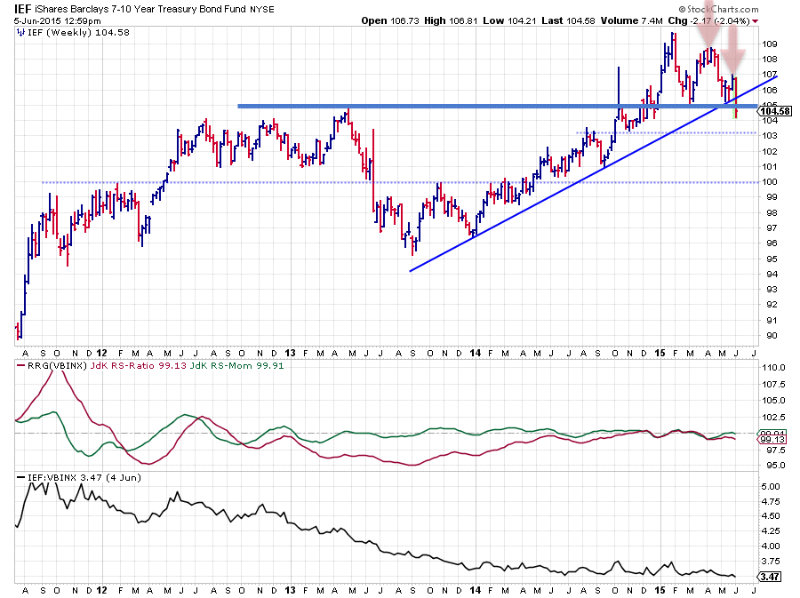Click the IEF ticker symbol in the title
The image size is (800, 598).
coord(24,10)
